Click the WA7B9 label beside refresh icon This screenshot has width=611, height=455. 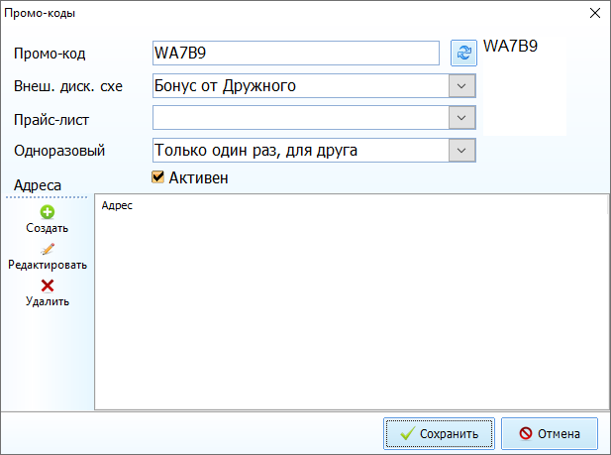coord(510,46)
